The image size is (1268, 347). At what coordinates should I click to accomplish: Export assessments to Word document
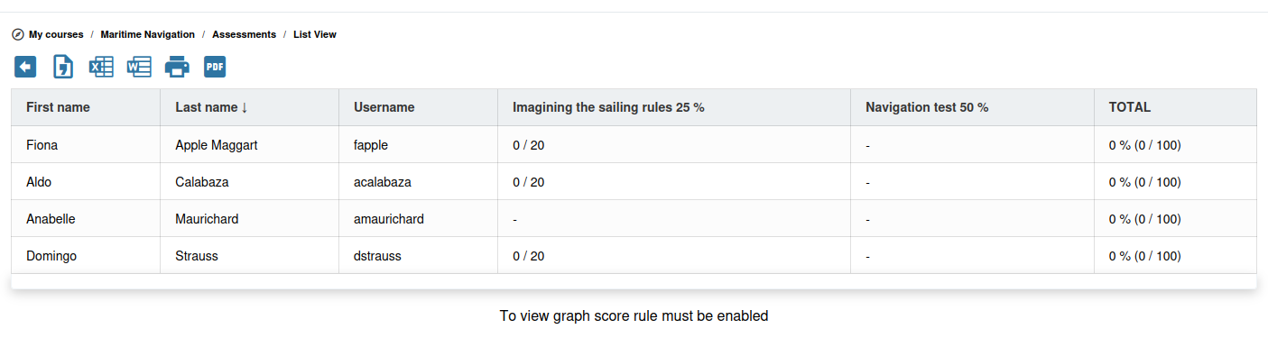pos(139,67)
